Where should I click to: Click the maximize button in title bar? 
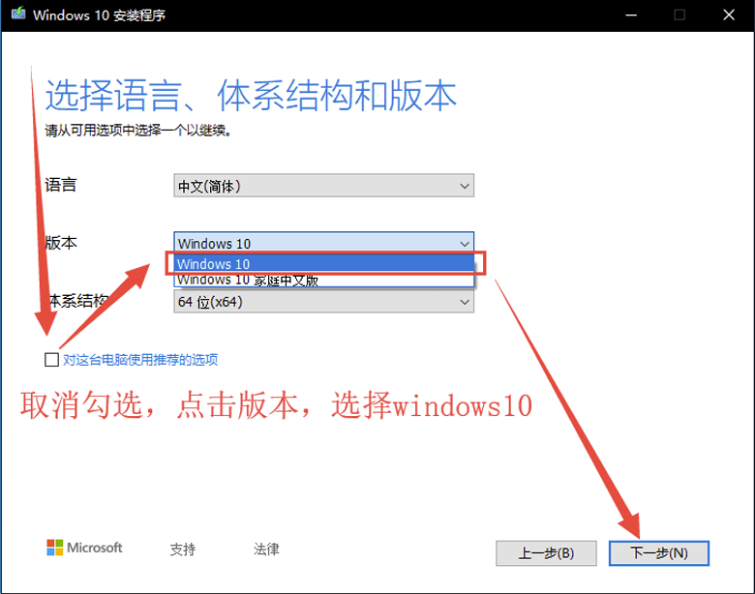coord(679,15)
